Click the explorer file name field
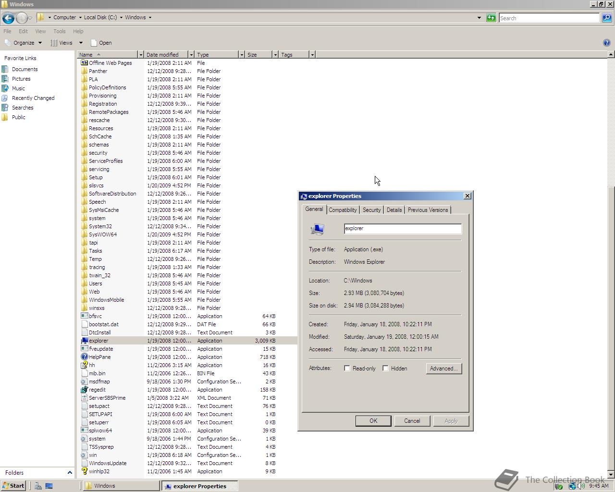The height and width of the screenshot is (492, 615). point(403,229)
